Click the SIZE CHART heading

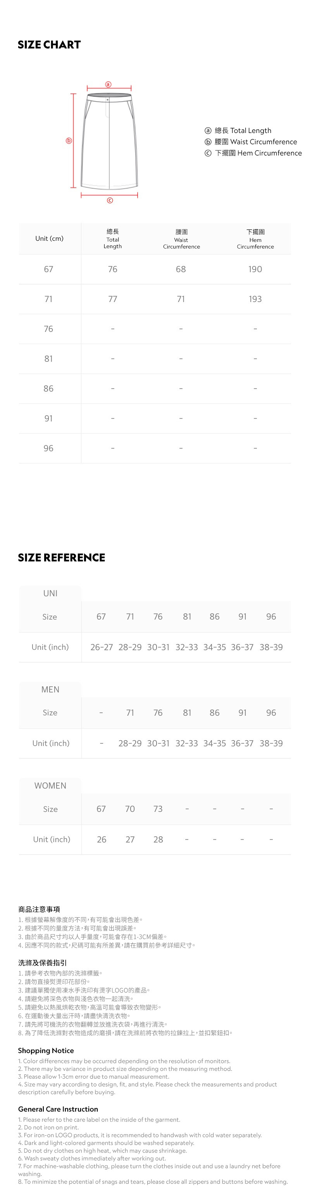49,45
